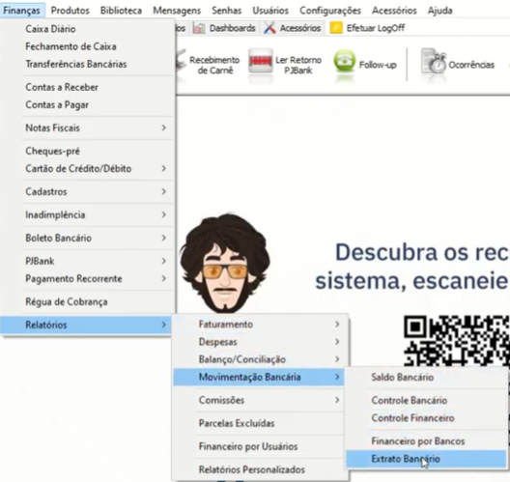Open the Produtos menu
Viewport: 510px width, 482px height.
(70, 11)
